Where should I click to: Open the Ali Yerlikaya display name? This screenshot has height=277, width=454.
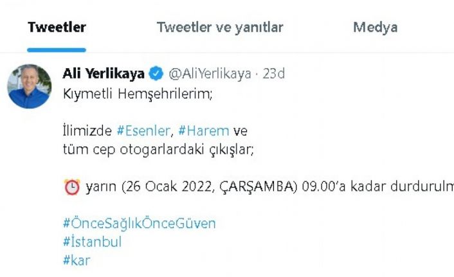click(104, 73)
